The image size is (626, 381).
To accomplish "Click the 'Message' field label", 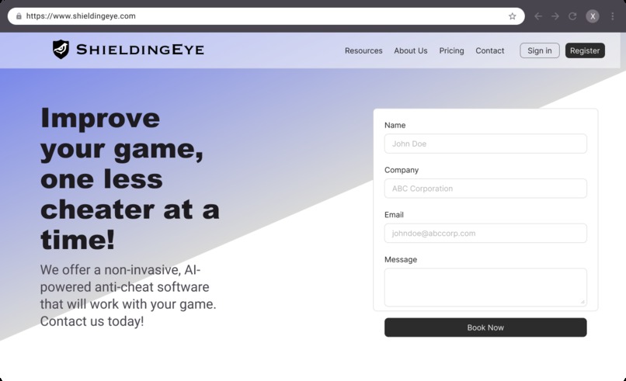I will [x=401, y=259].
